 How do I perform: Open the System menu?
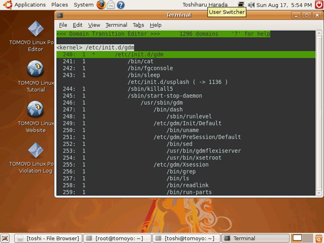pos(84,5)
